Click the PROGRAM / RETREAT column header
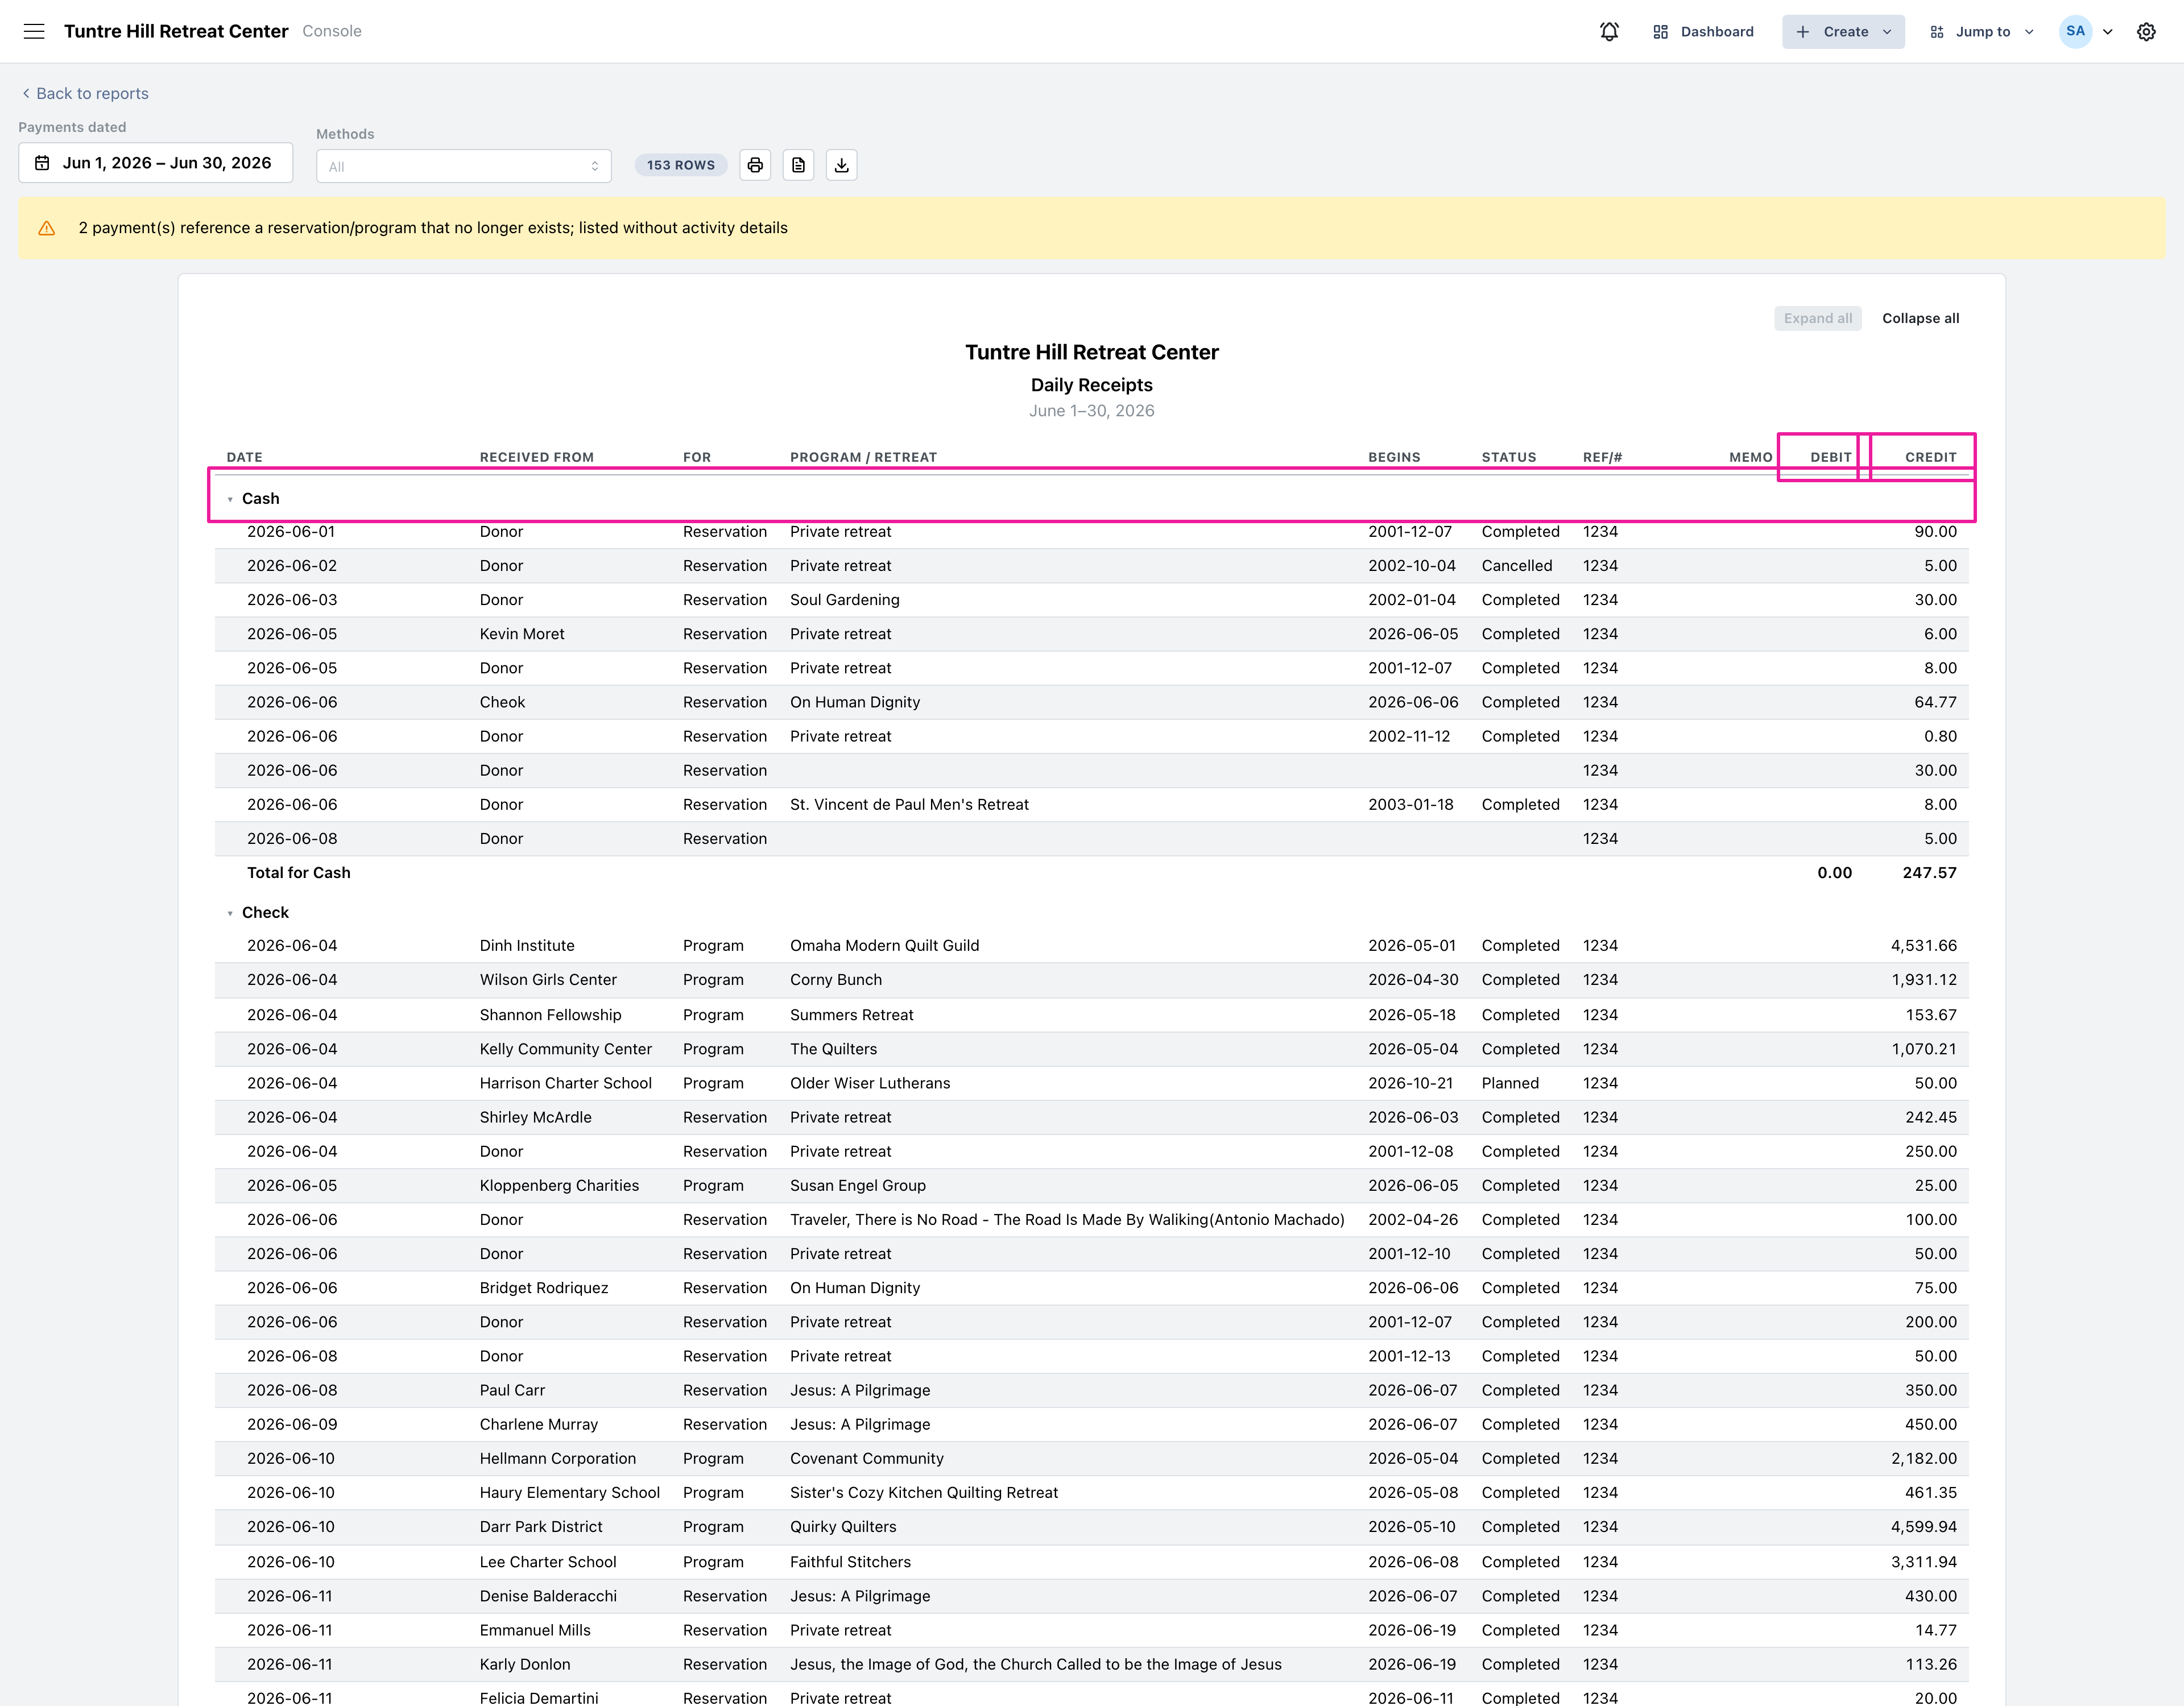Screen dimensions: 2184x1706 coord(863,457)
